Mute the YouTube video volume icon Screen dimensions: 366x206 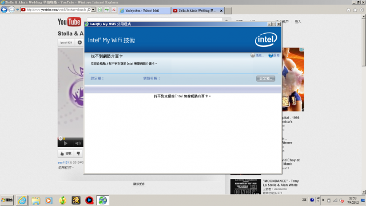coord(78,144)
